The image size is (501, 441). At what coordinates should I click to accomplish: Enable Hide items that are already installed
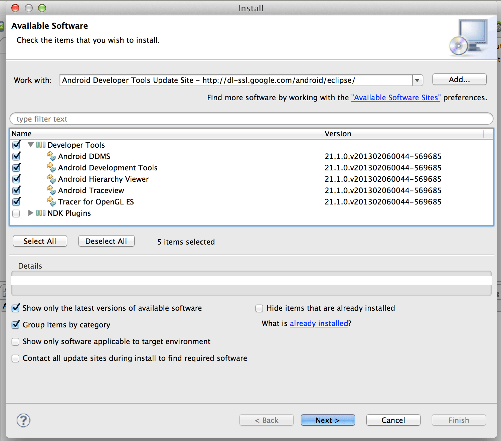coord(259,308)
